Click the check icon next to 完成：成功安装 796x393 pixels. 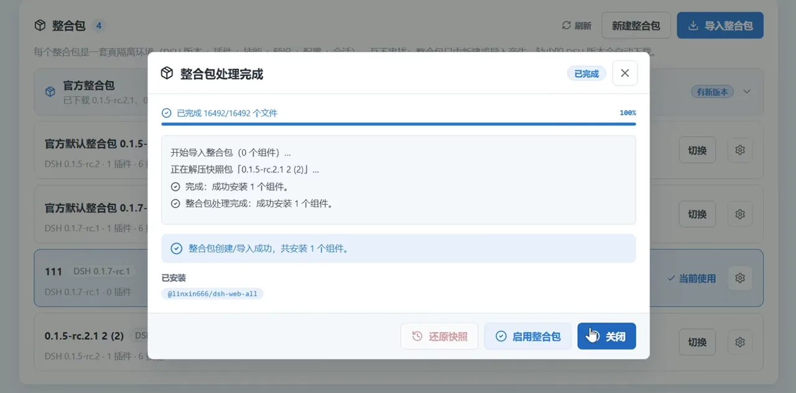pyautogui.click(x=175, y=187)
